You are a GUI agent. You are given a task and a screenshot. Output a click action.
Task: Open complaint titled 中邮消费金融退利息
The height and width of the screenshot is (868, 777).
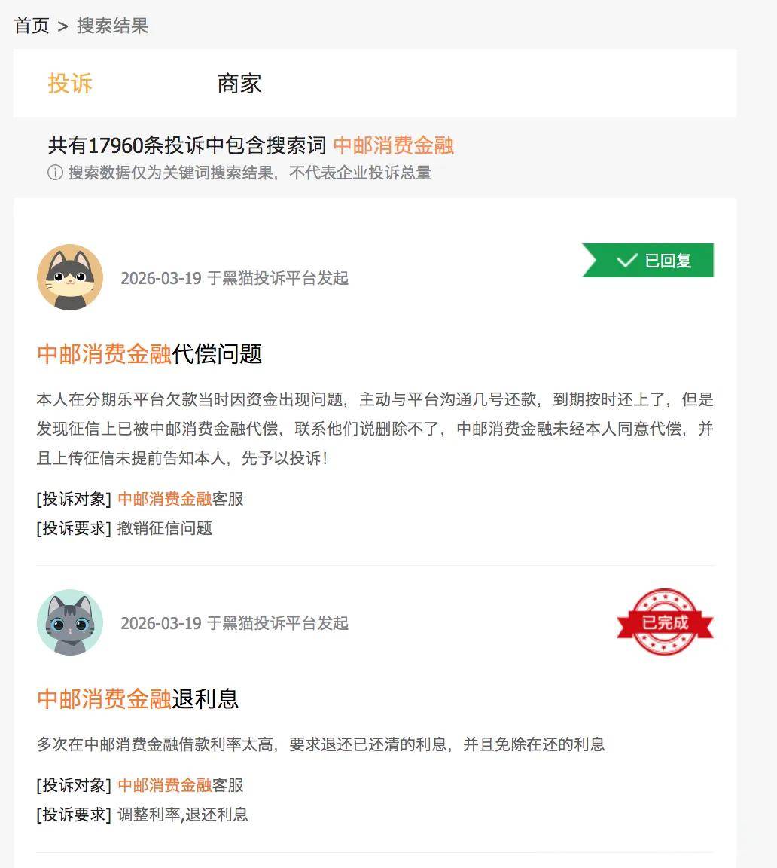point(138,698)
